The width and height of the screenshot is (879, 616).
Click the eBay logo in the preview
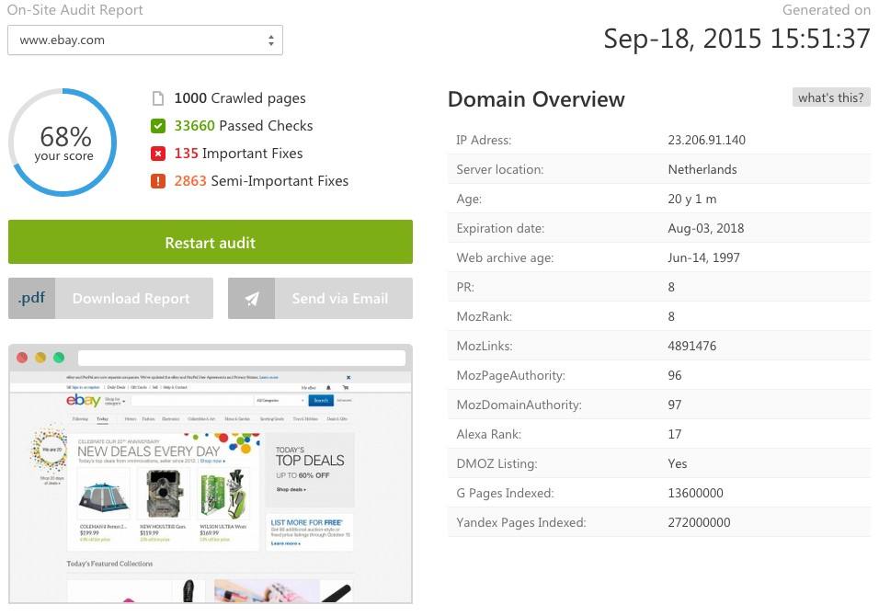click(x=83, y=400)
